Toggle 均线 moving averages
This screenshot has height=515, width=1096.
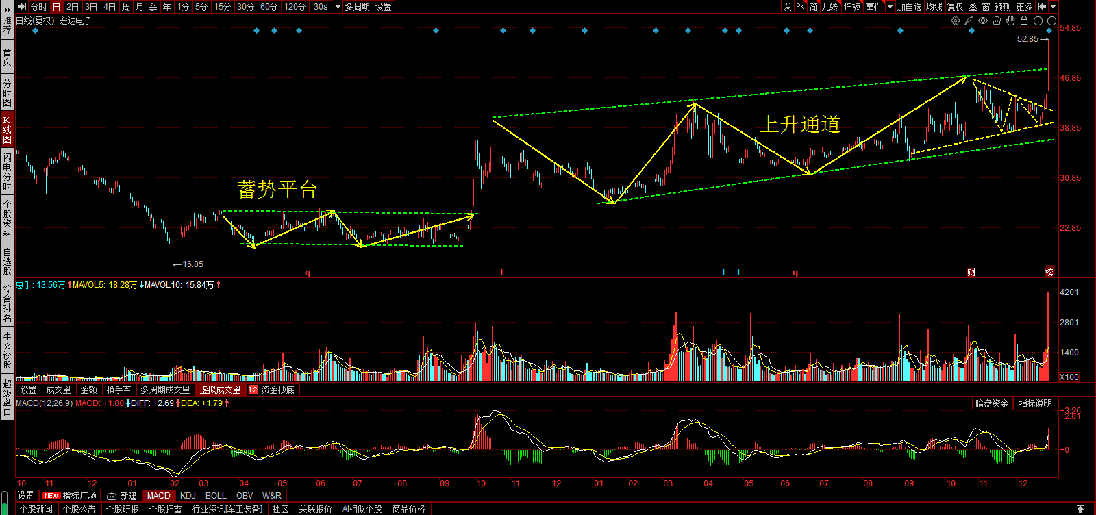(x=934, y=7)
